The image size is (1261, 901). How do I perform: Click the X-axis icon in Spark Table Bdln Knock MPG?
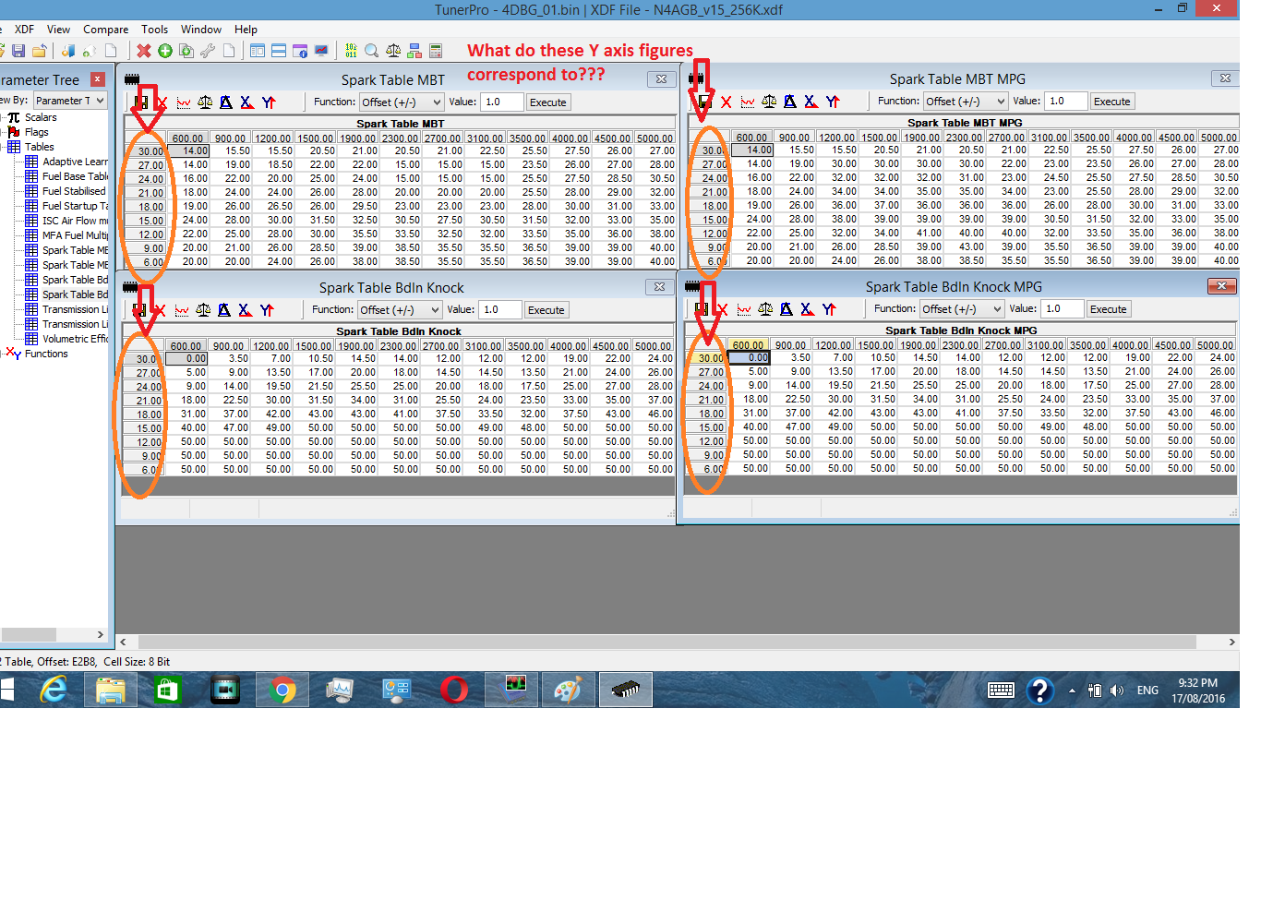[807, 309]
